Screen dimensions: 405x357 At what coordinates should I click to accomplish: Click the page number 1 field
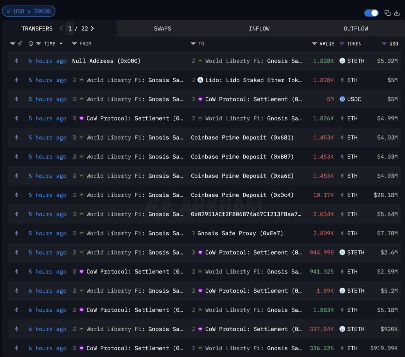[x=70, y=29]
